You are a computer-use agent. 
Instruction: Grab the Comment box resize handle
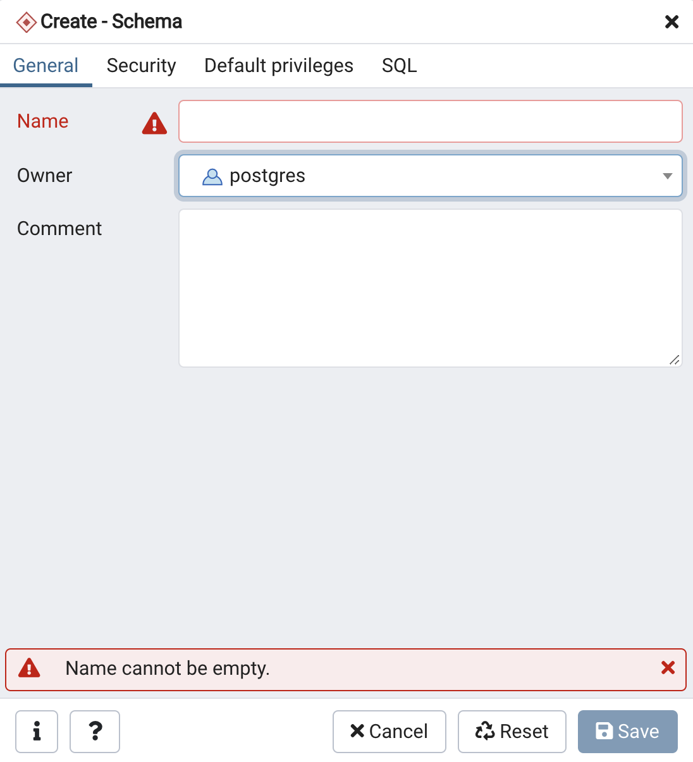[x=675, y=360]
